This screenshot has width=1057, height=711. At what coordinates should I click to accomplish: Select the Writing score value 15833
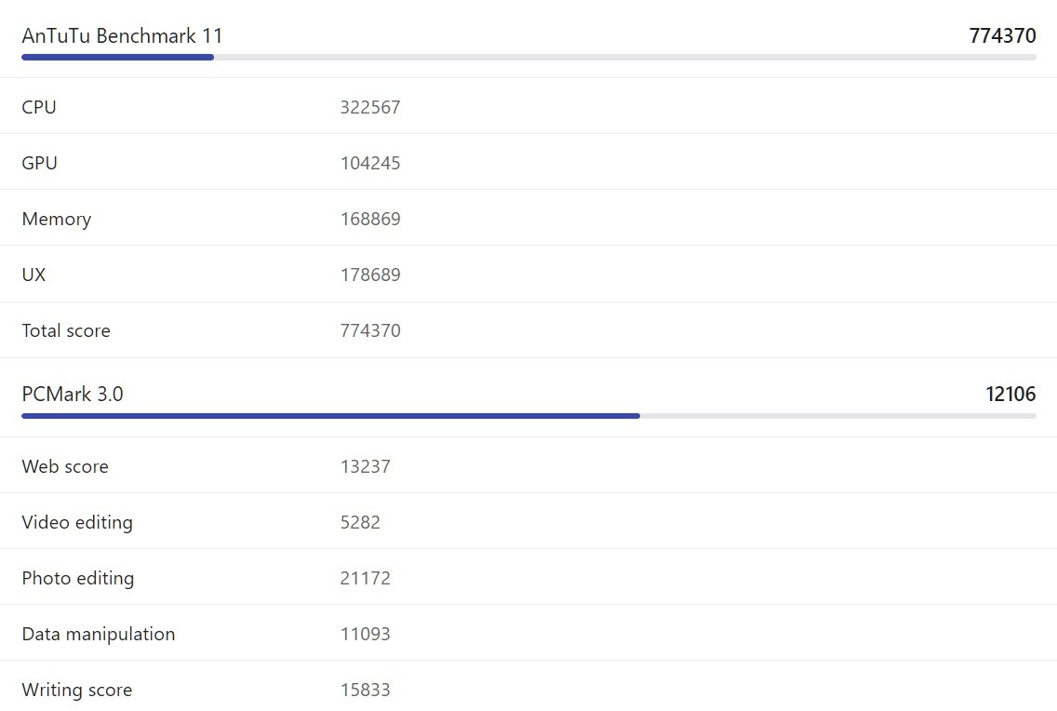click(x=366, y=690)
